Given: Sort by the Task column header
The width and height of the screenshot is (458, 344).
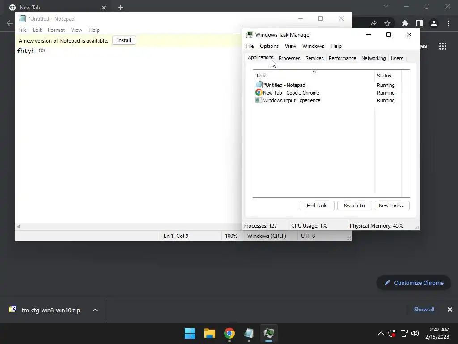Looking at the screenshot, I should click(314, 75).
